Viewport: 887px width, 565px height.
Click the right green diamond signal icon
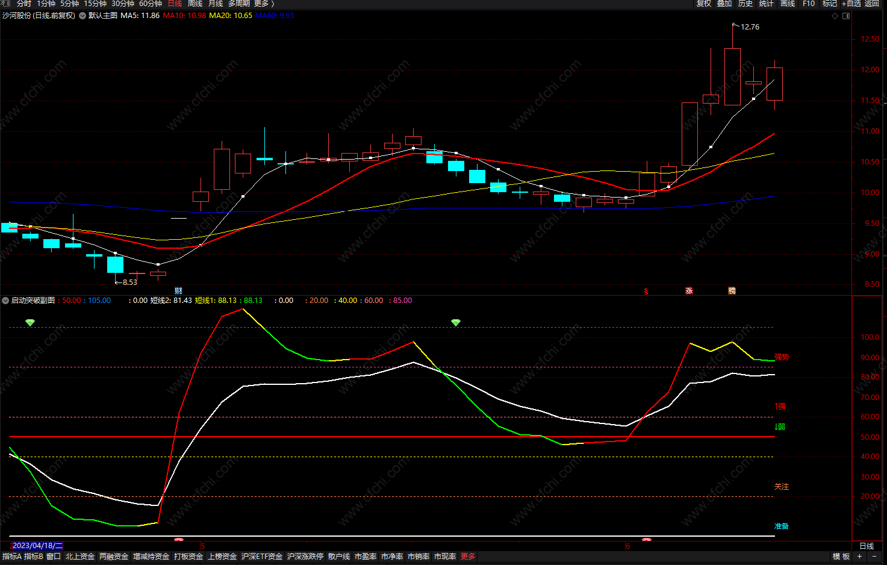[456, 323]
